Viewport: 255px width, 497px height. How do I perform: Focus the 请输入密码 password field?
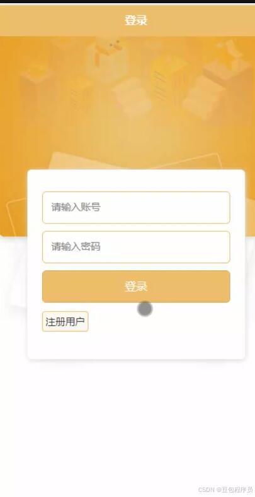(136, 247)
